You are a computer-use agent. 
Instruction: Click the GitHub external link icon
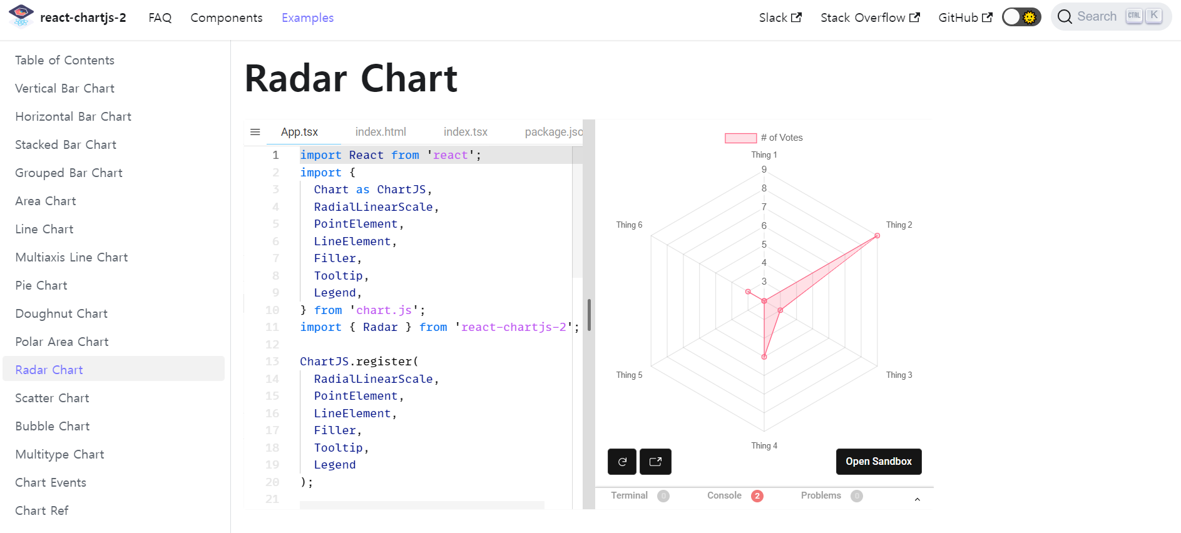tap(987, 18)
